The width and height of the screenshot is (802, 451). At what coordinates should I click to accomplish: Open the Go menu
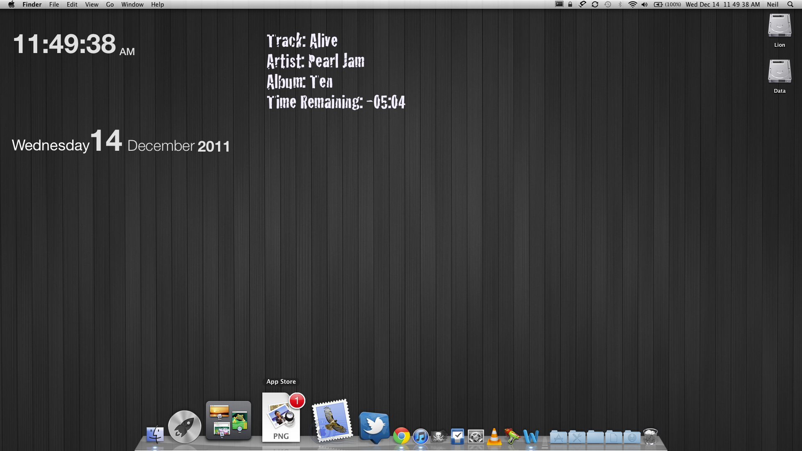(x=109, y=5)
